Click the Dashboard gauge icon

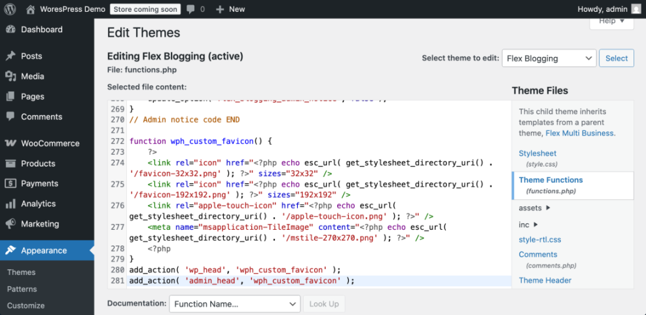tap(10, 29)
